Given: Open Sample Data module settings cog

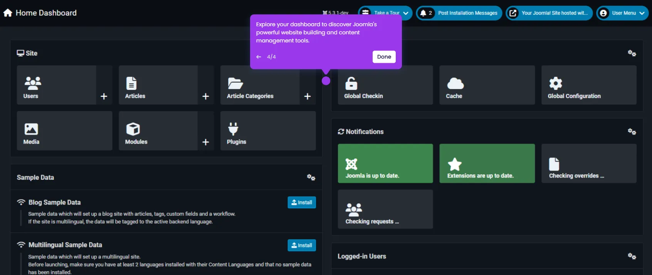Looking at the screenshot, I should coord(311,177).
